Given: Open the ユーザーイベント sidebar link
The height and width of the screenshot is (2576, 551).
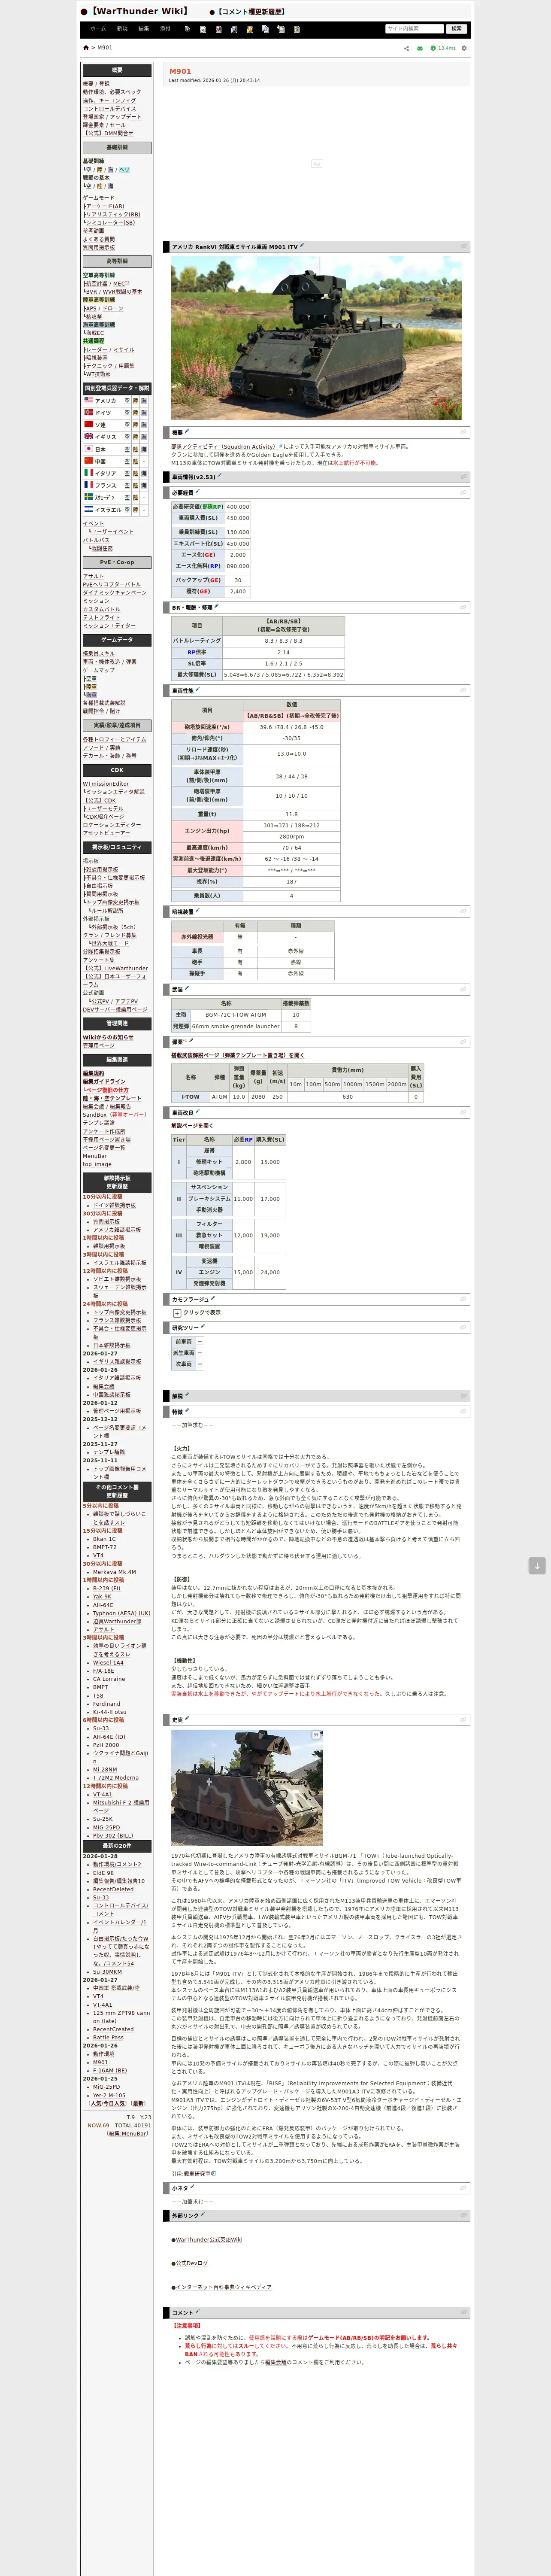Looking at the screenshot, I should coord(113,531).
